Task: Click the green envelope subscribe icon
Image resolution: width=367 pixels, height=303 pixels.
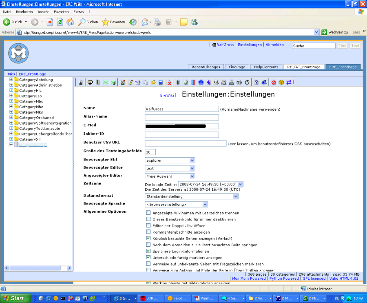Action: (106, 82)
